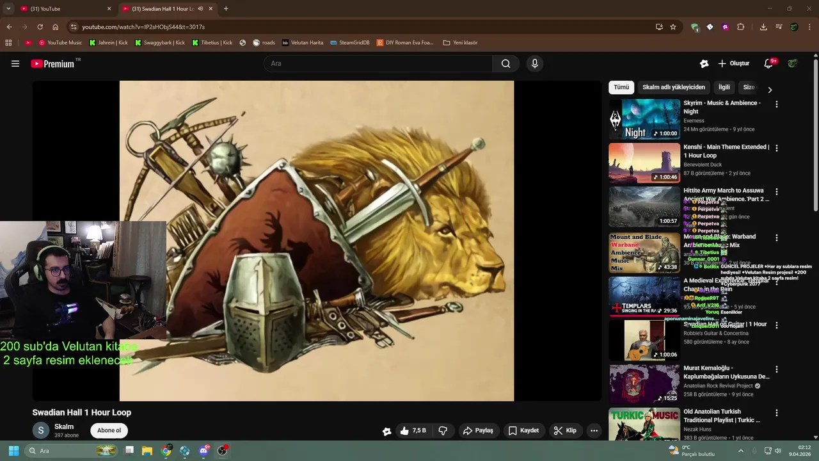Open Chrome extensions puzzle icon
The image size is (819, 461).
pos(741,27)
